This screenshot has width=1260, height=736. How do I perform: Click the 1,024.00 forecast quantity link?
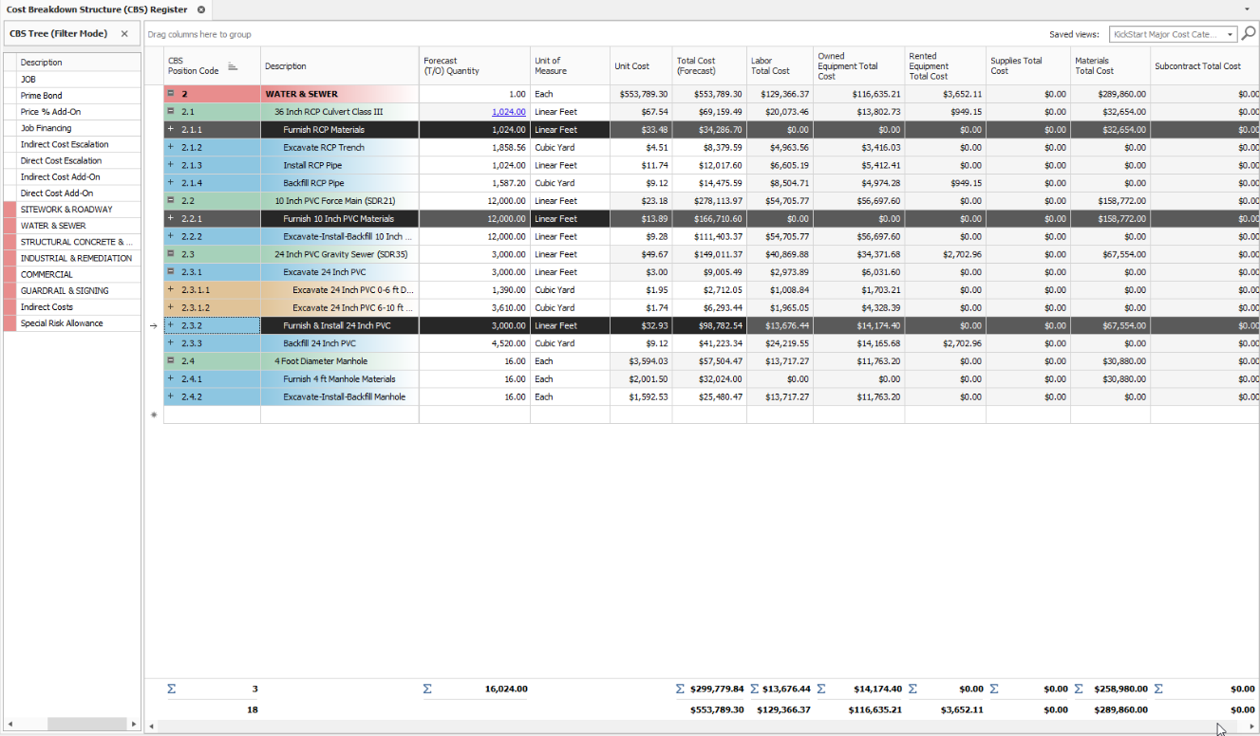(508, 112)
